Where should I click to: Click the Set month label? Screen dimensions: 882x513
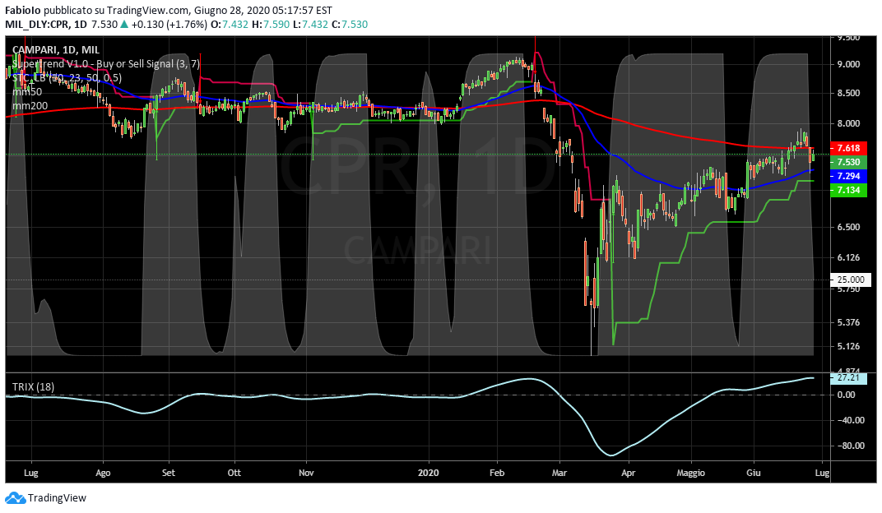pyautogui.click(x=168, y=473)
